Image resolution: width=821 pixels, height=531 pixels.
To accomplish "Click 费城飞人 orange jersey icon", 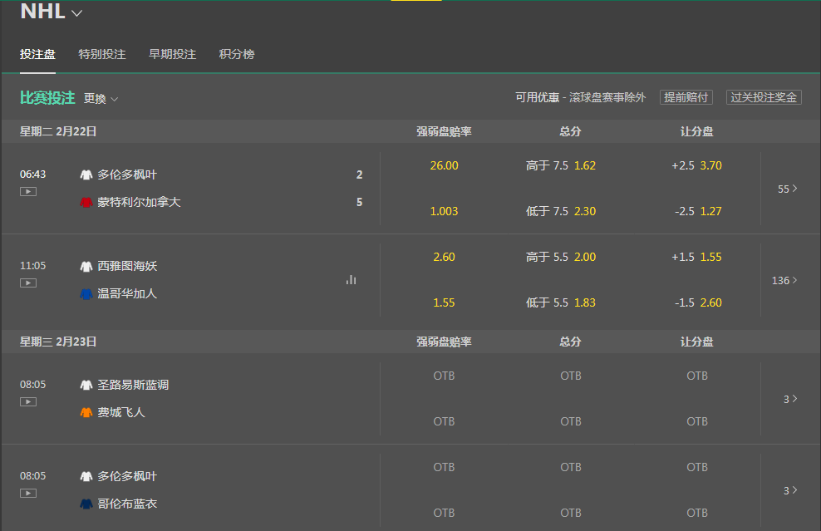I will [x=86, y=413].
